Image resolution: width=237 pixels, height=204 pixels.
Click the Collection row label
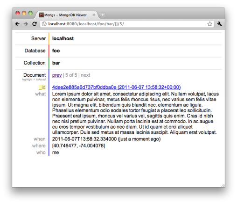pyautogui.click(x=35, y=63)
